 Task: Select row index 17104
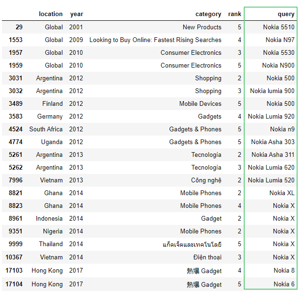click(x=14, y=284)
